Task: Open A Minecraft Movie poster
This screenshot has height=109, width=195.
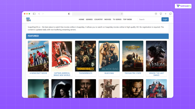Action: pyautogui.click(x=38, y=56)
